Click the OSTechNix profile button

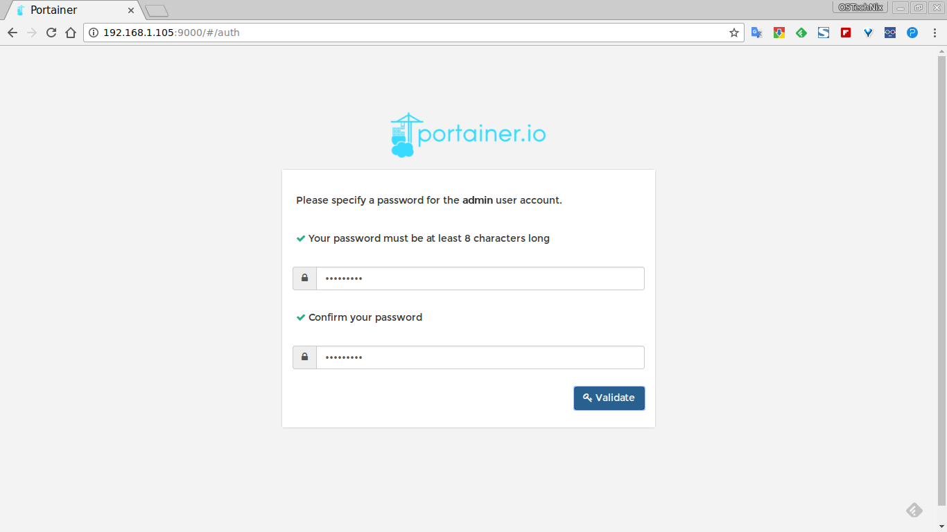coord(860,8)
